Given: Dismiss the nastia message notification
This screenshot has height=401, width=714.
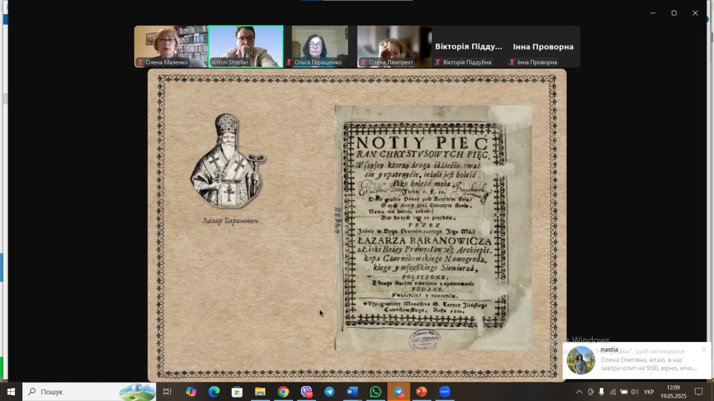Looking at the screenshot, I should pyautogui.click(x=704, y=349).
